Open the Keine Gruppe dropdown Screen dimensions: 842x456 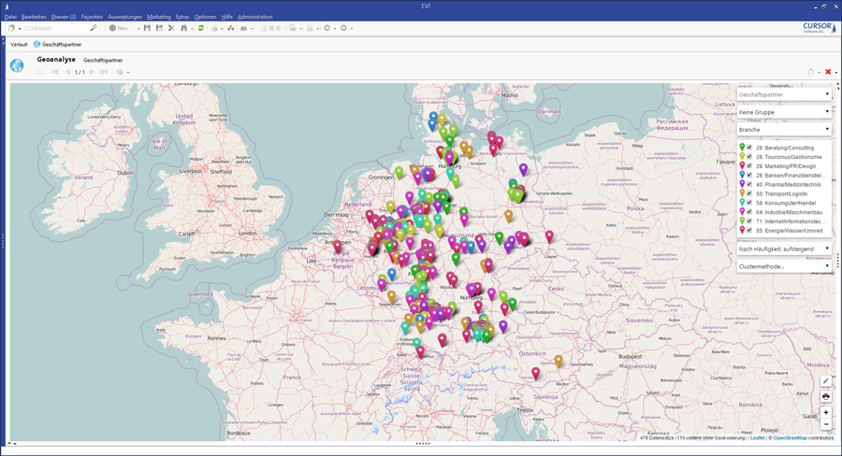784,112
